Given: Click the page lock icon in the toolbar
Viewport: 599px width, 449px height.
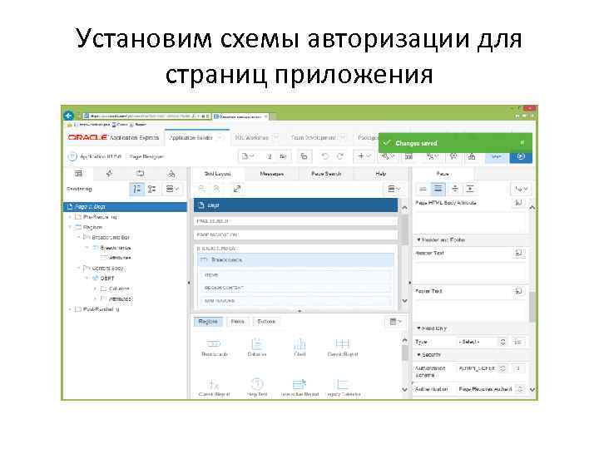Looking at the screenshot, I should click(304, 156).
